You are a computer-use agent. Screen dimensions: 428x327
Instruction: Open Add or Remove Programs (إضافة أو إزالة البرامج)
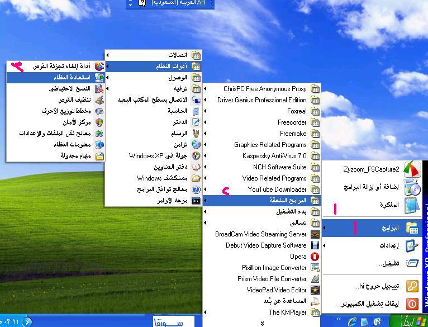(x=372, y=187)
